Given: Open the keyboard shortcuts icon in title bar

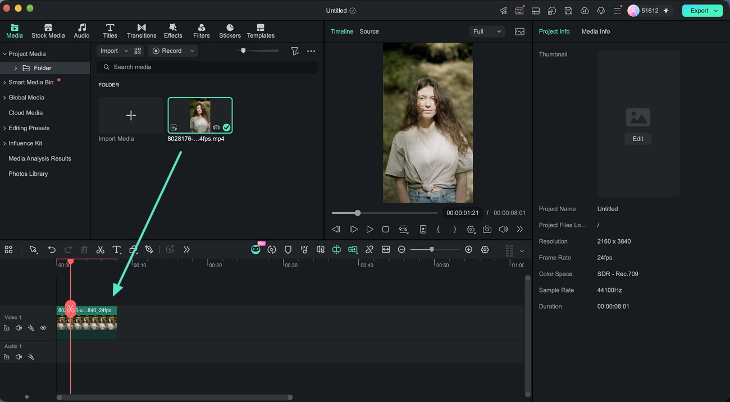Looking at the screenshot, I should 519,11.
